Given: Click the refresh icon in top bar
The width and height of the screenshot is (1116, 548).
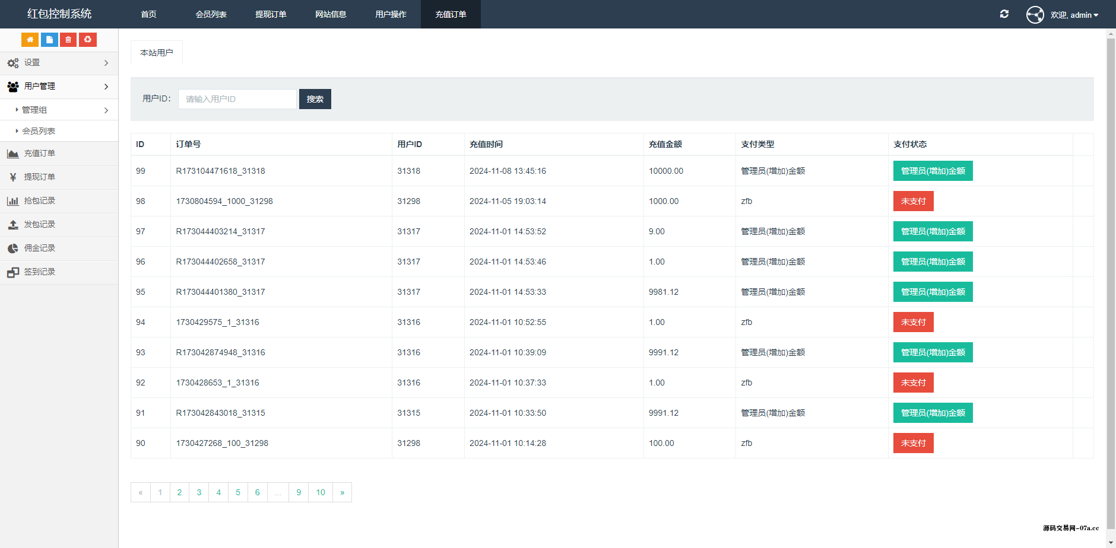Looking at the screenshot, I should [x=1004, y=14].
